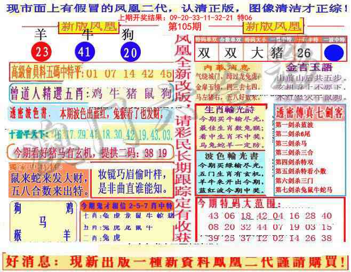Click the left 新版凤凰 yellow banner
The width and height of the screenshot is (351, 272).
point(89,27)
